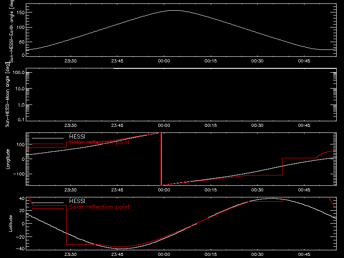Image resolution: width=344 pixels, height=258 pixels.
Task: Click the 40 tick label on Latitude plot
Action: (22, 199)
